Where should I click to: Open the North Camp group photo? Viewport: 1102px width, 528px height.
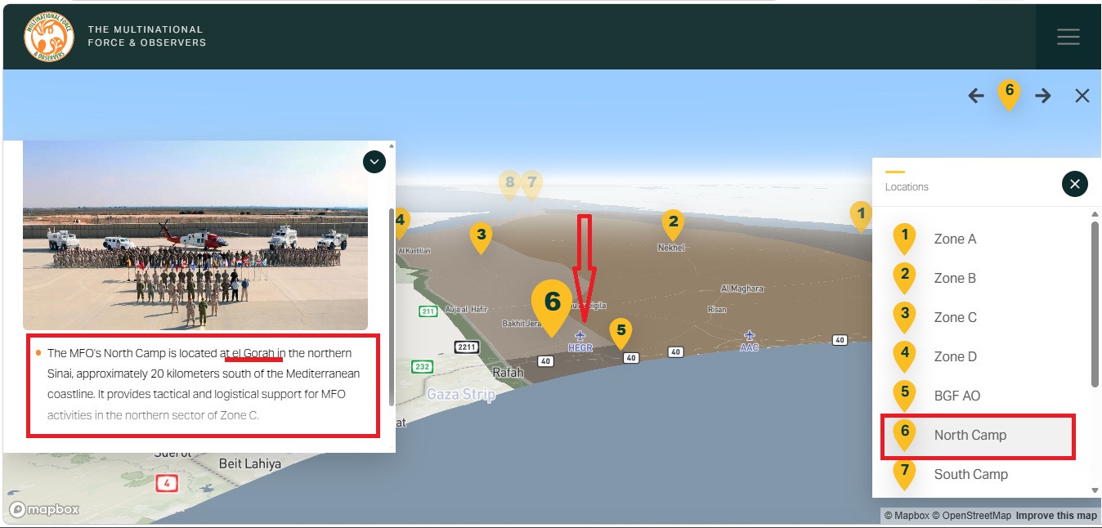pos(195,235)
